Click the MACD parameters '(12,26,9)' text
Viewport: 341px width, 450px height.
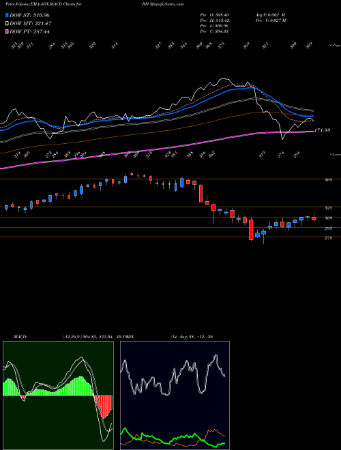pos(72,337)
